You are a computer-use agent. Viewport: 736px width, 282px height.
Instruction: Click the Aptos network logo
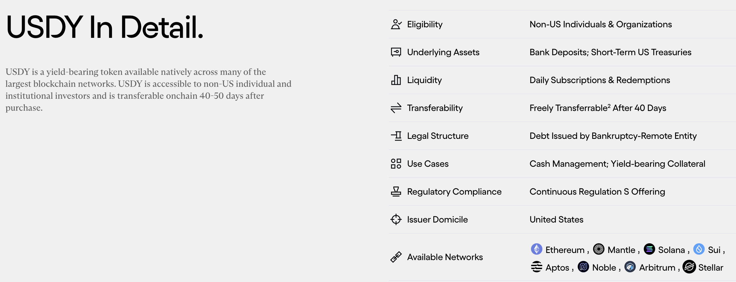(536, 267)
